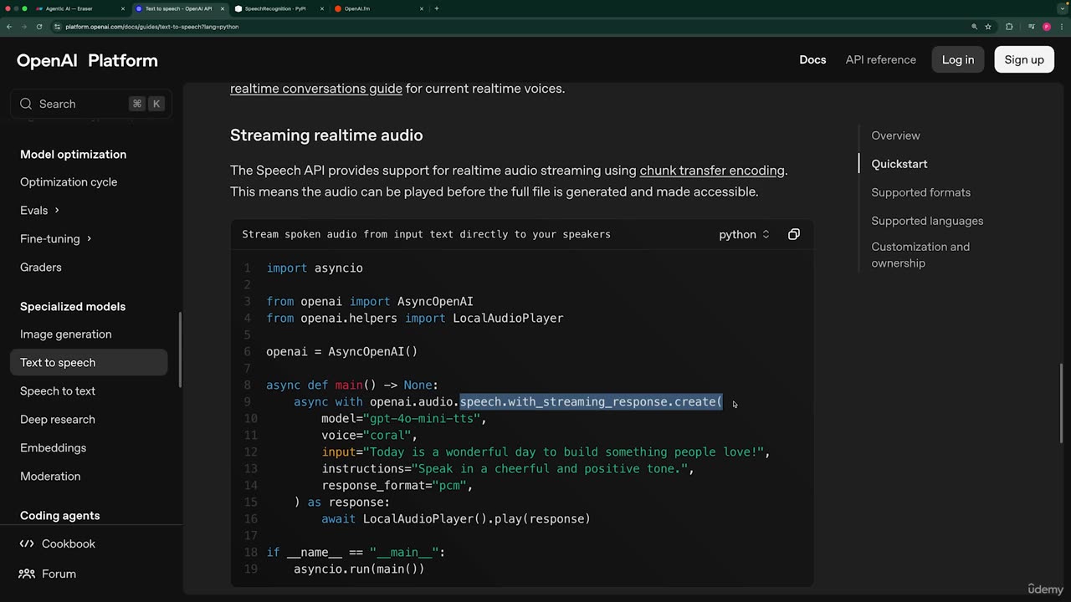Open the media controls icon in toolbar

click(1032, 27)
